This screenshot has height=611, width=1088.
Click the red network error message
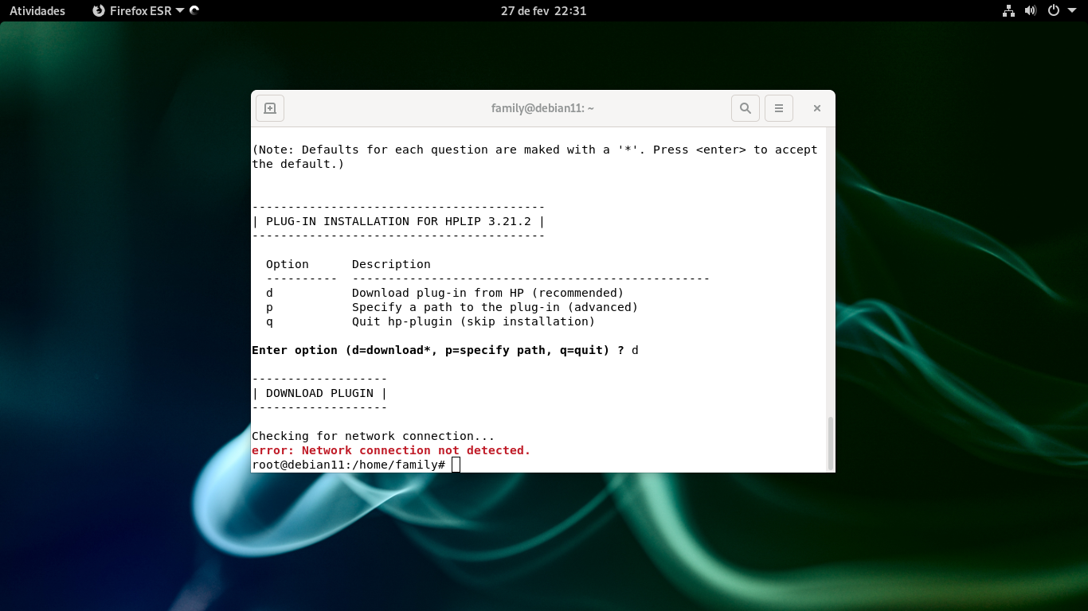tap(391, 450)
